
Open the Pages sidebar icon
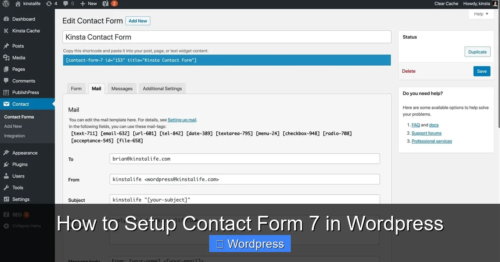tap(6, 69)
